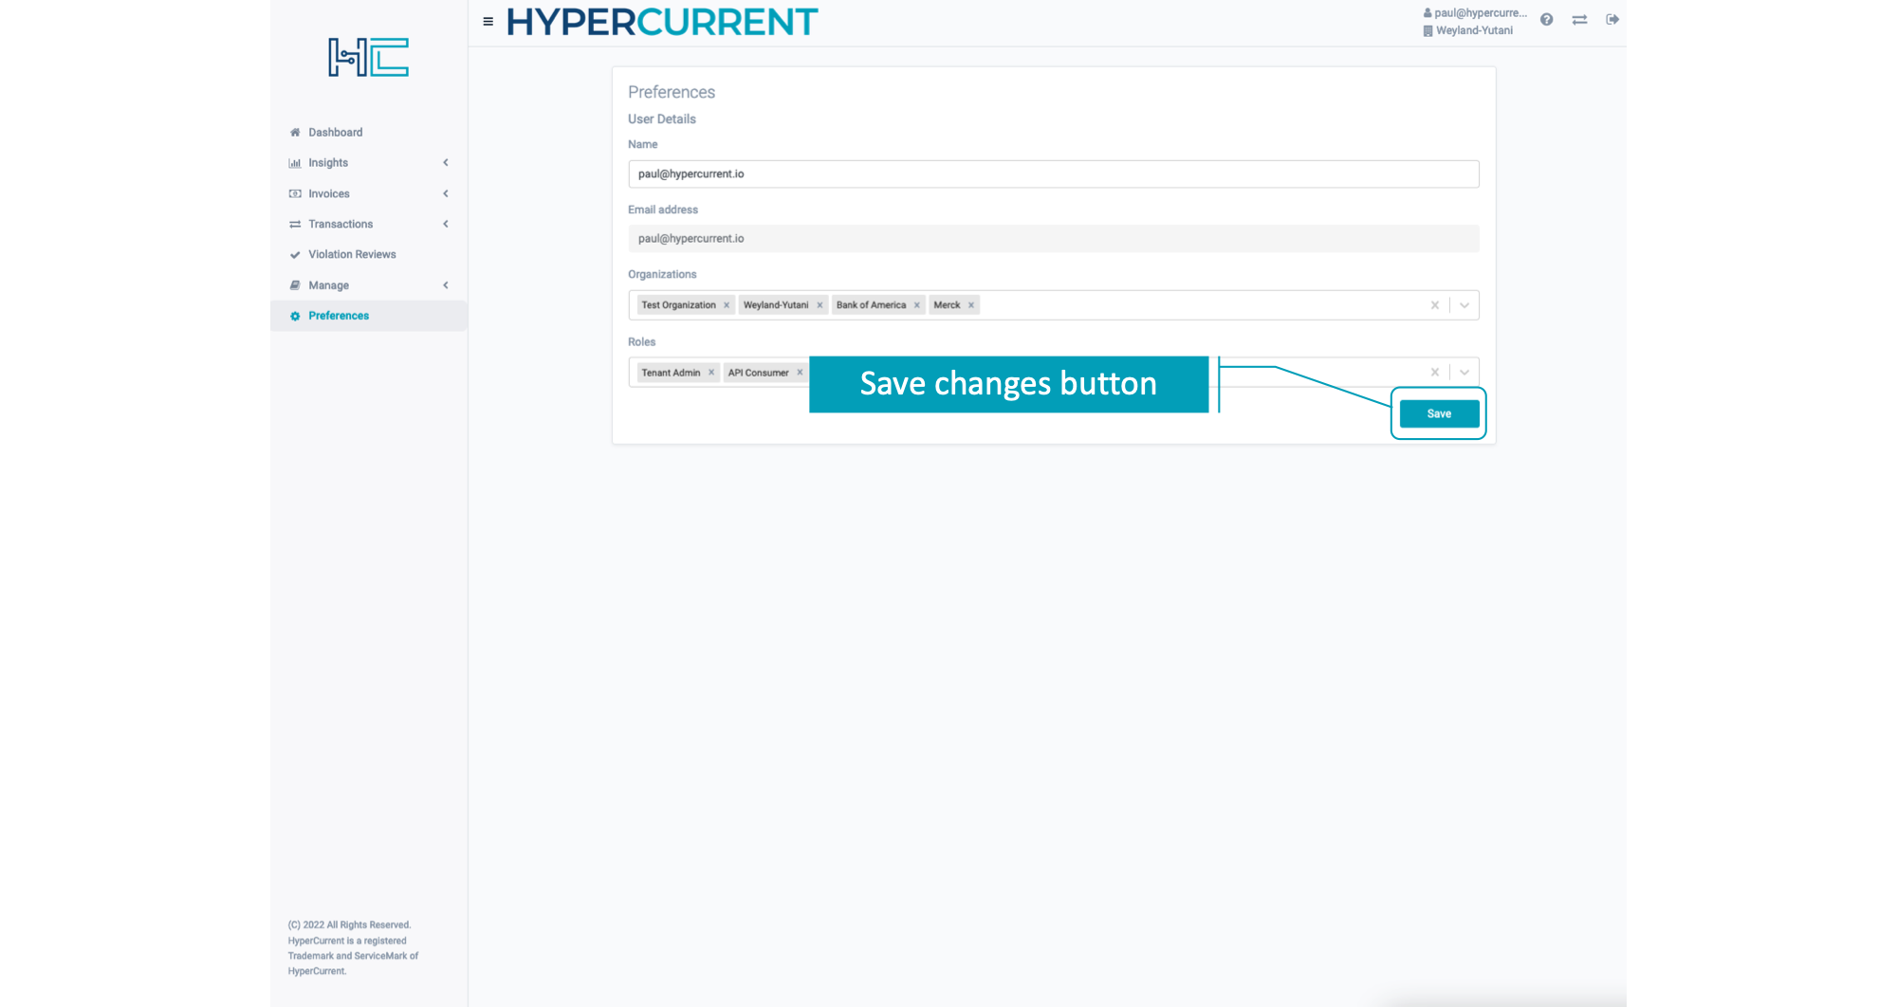Remove the Merck organization tag
This screenshot has width=1897, height=1007.
[971, 305]
